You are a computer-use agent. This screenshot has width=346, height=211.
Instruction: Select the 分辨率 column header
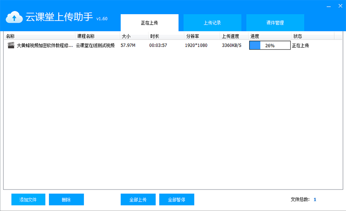coord(192,36)
